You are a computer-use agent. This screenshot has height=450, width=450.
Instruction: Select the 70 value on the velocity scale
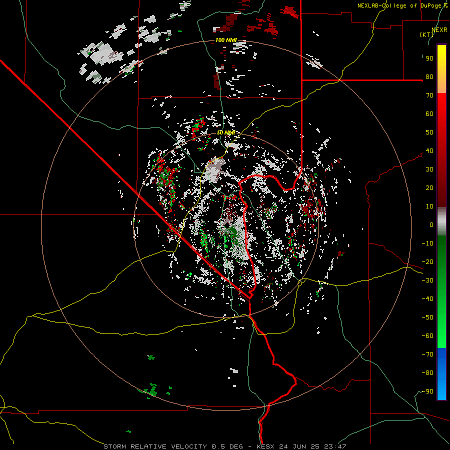click(429, 95)
